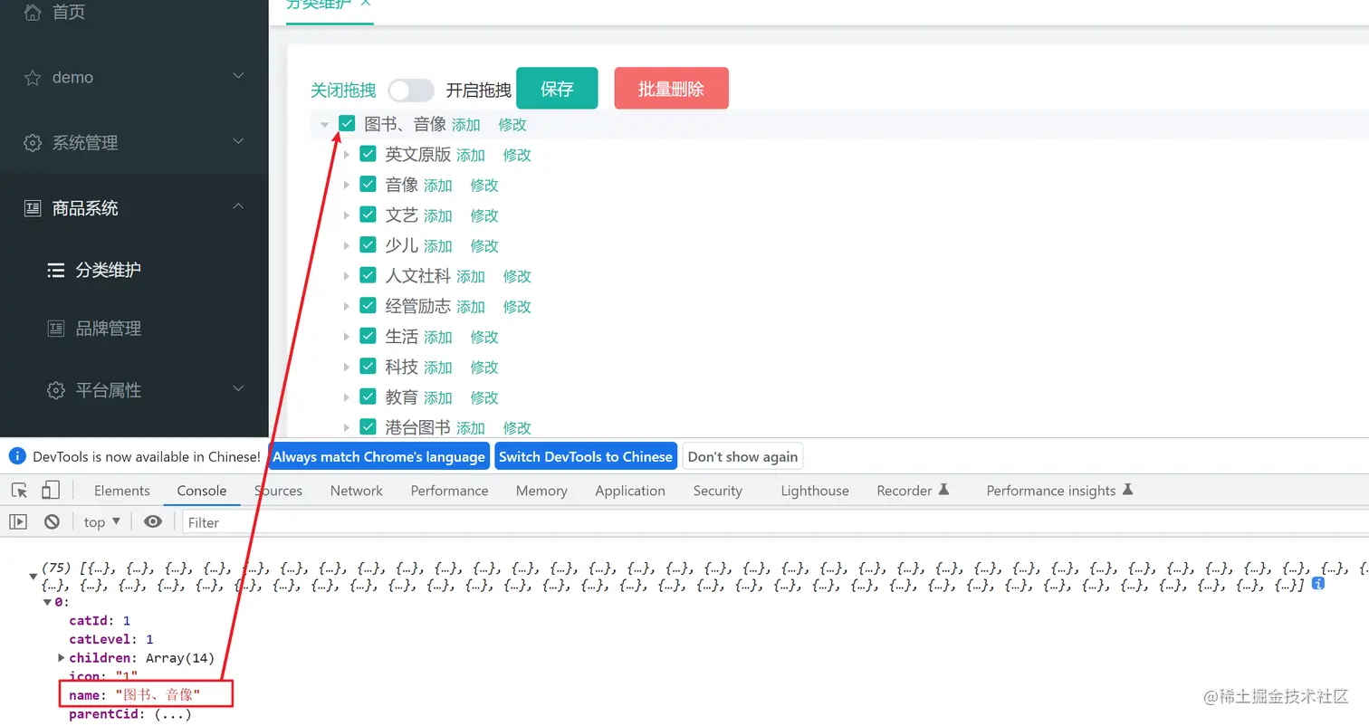Click parentCid (...) getter value
Image resolution: width=1369 pixels, height=726 pixels.
click(x=173, y=714)
